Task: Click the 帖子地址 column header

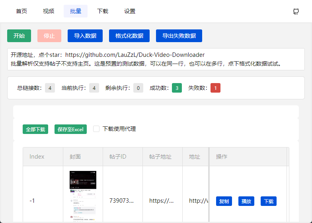Action: (162, 157)
